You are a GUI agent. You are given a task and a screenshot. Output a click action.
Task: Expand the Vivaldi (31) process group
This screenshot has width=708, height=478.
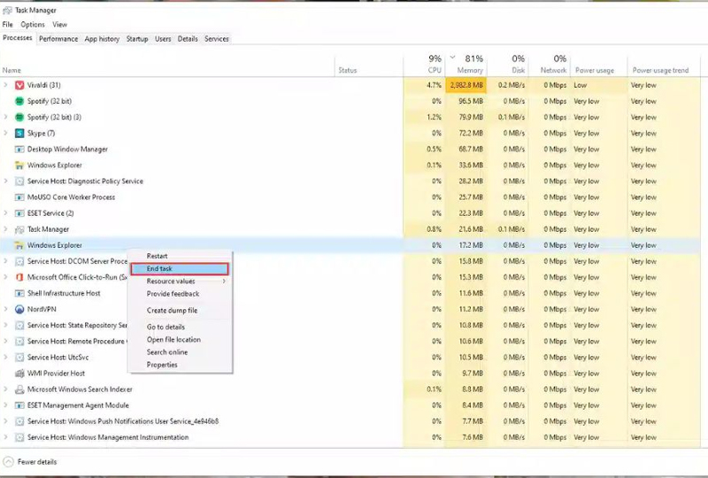click(x=6, y=85)
